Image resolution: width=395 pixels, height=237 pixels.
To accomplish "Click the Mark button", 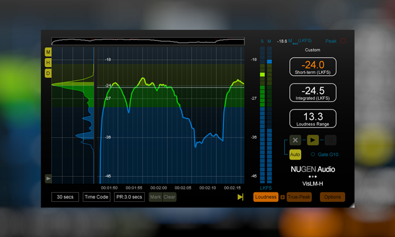I will click(155, 197).
